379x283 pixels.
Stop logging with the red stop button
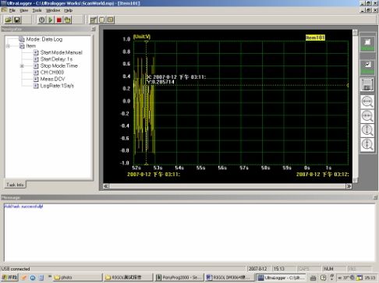click(x=59, y=19)
